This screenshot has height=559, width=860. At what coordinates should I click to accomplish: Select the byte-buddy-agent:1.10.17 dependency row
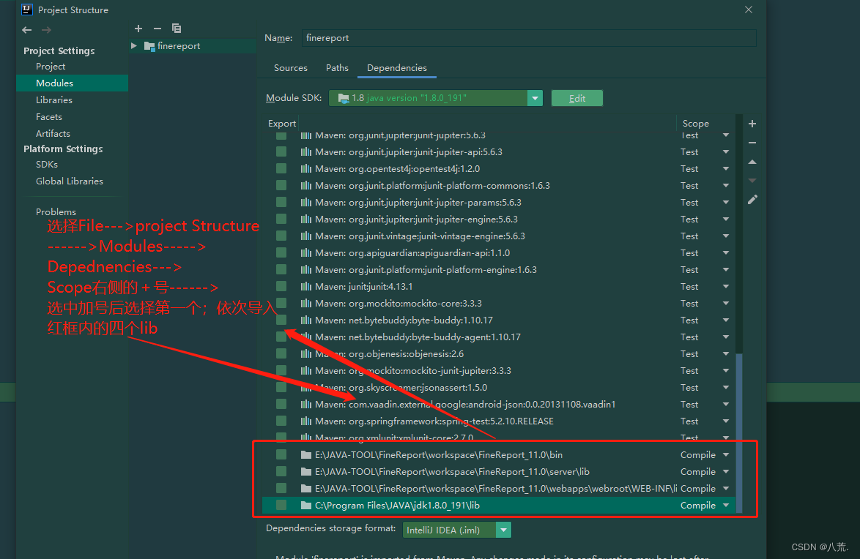(x=498, y=337)
